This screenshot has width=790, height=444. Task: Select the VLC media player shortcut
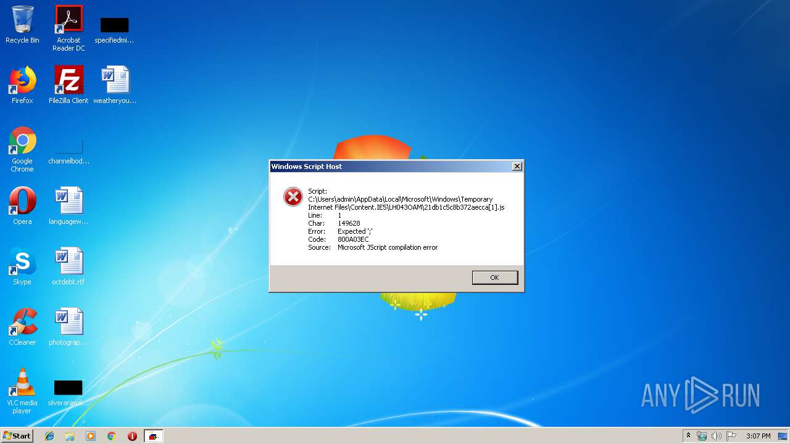click(x=22, y=391)
